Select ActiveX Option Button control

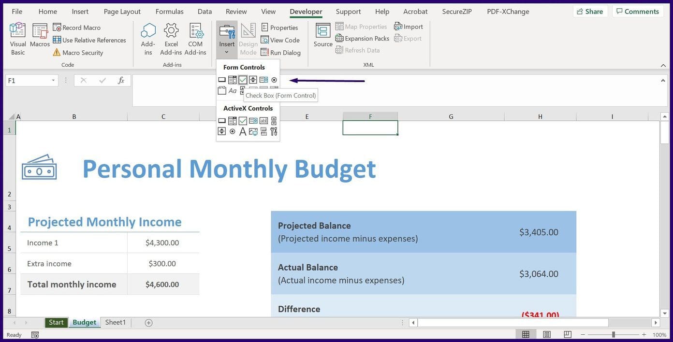[x=233, y=131]
